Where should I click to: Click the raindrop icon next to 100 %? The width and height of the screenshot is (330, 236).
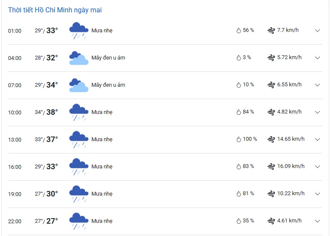(x=239, y=139)
